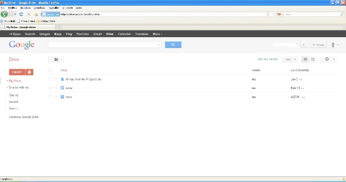Click the blue search magnifier button
This screenshot has width=346, height=182.
pos(173,45)
